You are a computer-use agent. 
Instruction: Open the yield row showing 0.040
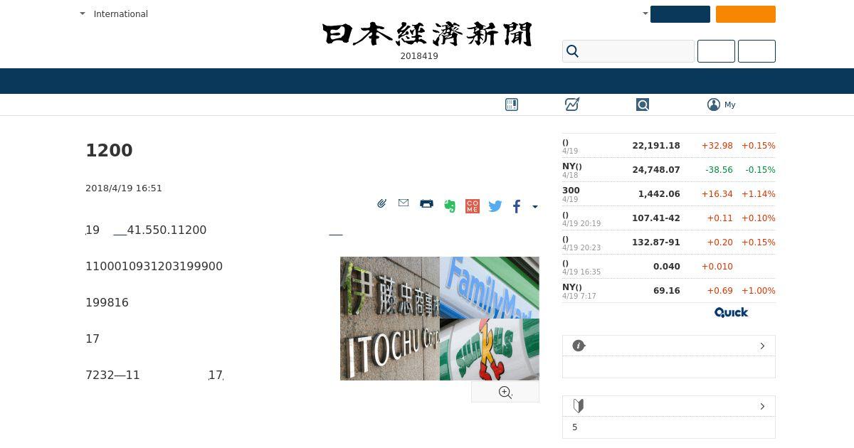tap(669, 267)
